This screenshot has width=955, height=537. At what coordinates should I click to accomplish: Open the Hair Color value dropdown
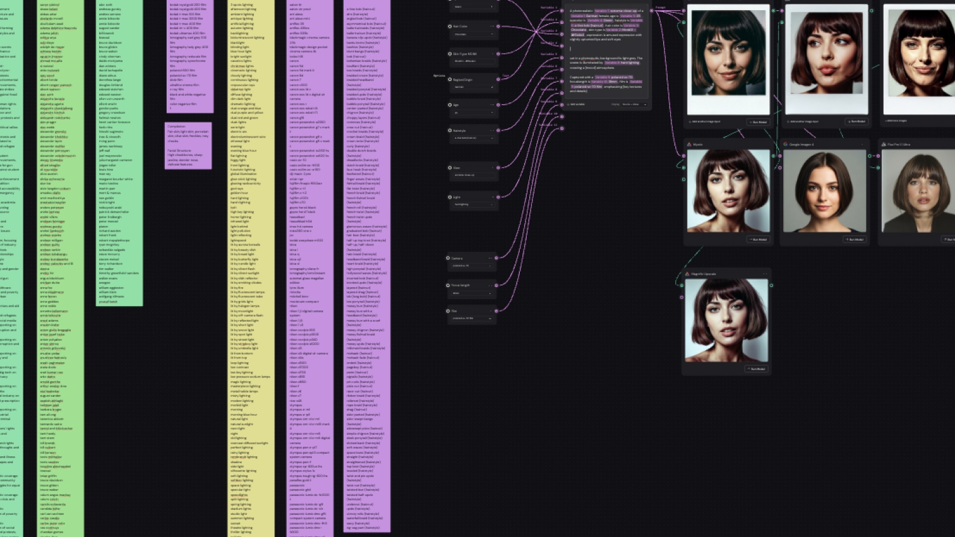point(472,35)
